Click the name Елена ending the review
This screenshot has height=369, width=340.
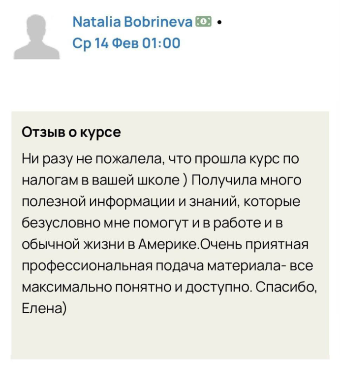point(41,308)
